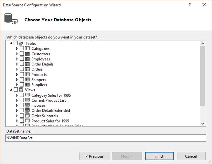212x164 pixels.
Task: Click the Views node icon
Action: pyautogui.click(x=21, y=90)
